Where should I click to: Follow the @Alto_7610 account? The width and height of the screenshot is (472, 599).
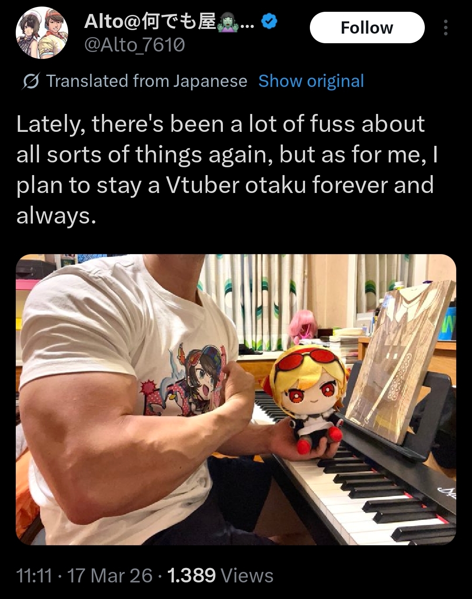[x=367, y=28]
